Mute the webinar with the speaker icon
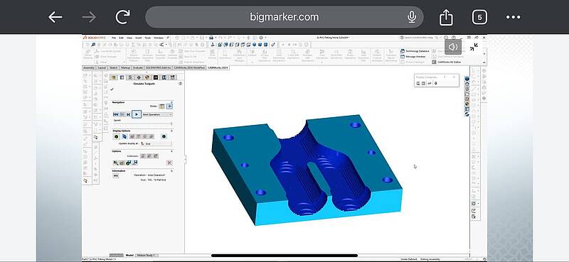 (x=452, y=47)
